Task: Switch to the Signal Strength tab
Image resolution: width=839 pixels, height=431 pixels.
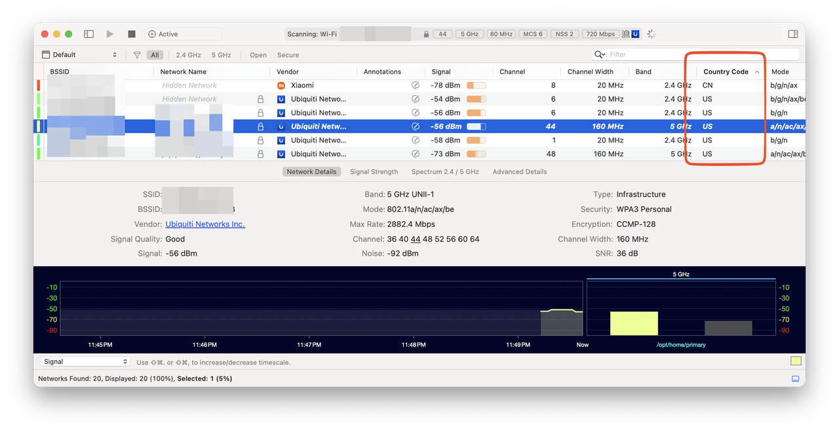Action: click(x=374, y=172)
